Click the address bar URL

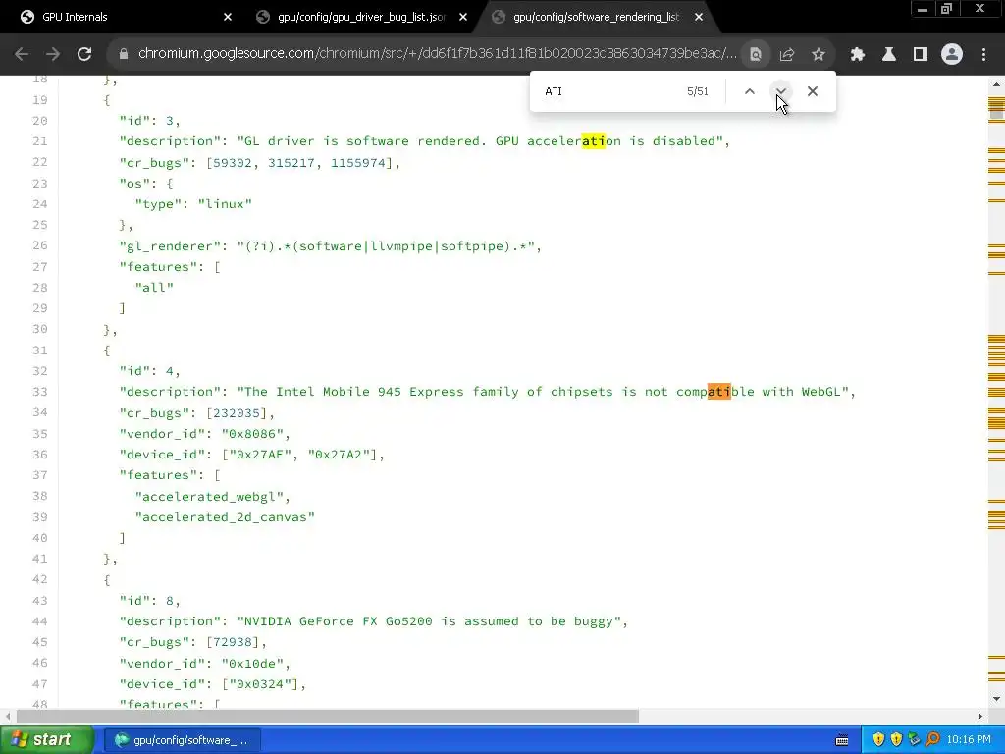437,54
